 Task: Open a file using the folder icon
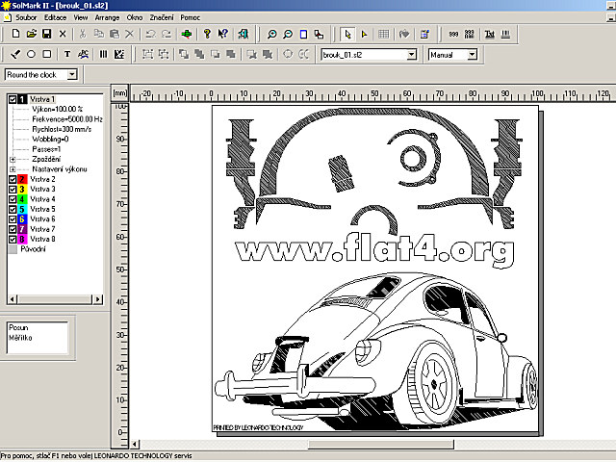point(32,34)
